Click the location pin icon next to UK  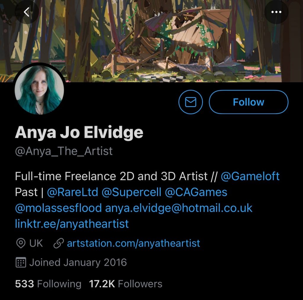(x=20, y=243)
